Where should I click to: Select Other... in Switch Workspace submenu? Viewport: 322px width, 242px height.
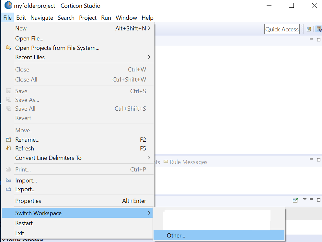[219, 235]
